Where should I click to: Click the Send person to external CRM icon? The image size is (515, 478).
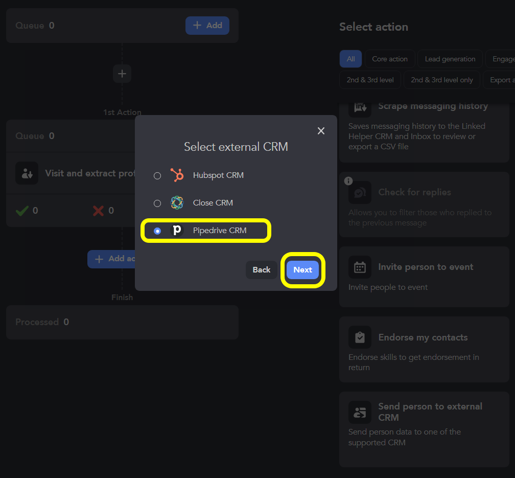coord(360,412)
